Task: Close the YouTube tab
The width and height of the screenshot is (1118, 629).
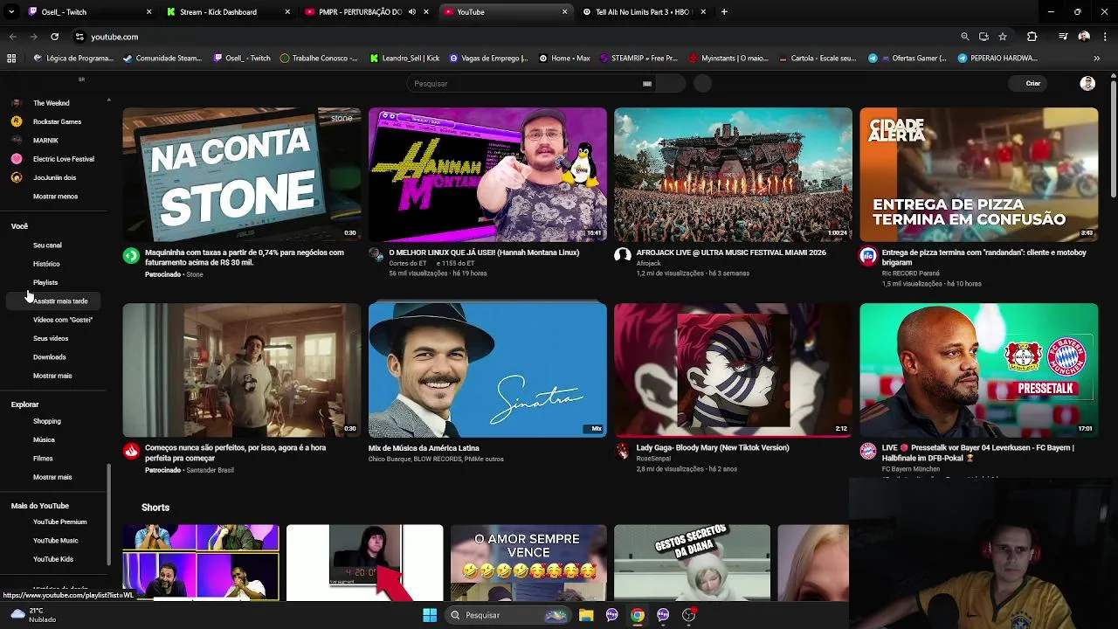Action: pos(564,12)
